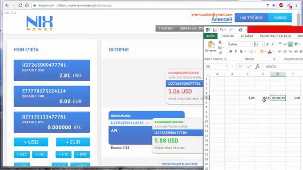Viewport: 303px width, 170px height.
Task: Add funds with + EUR button
Action: point(73,142)
